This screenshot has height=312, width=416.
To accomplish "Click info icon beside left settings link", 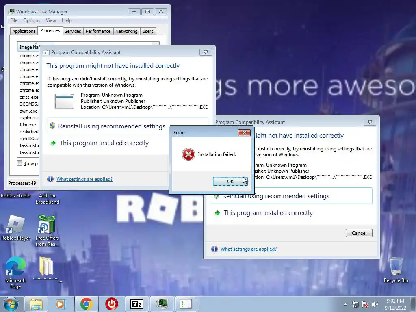I will coord(50,179).
